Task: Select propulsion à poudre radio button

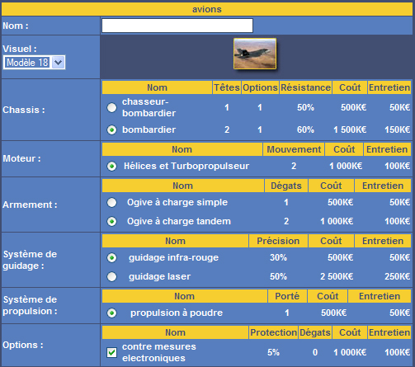Action: 111,313
